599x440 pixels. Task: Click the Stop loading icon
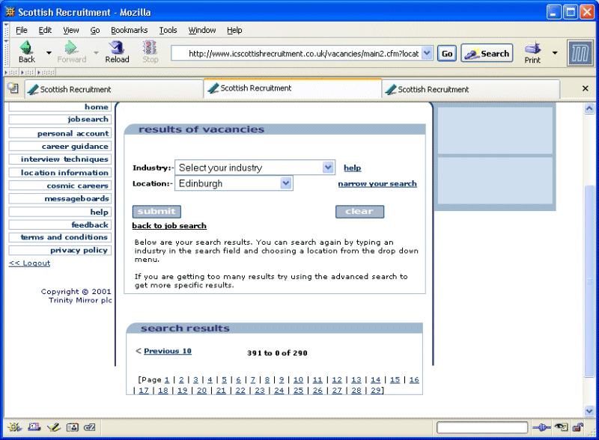(150, 52)
